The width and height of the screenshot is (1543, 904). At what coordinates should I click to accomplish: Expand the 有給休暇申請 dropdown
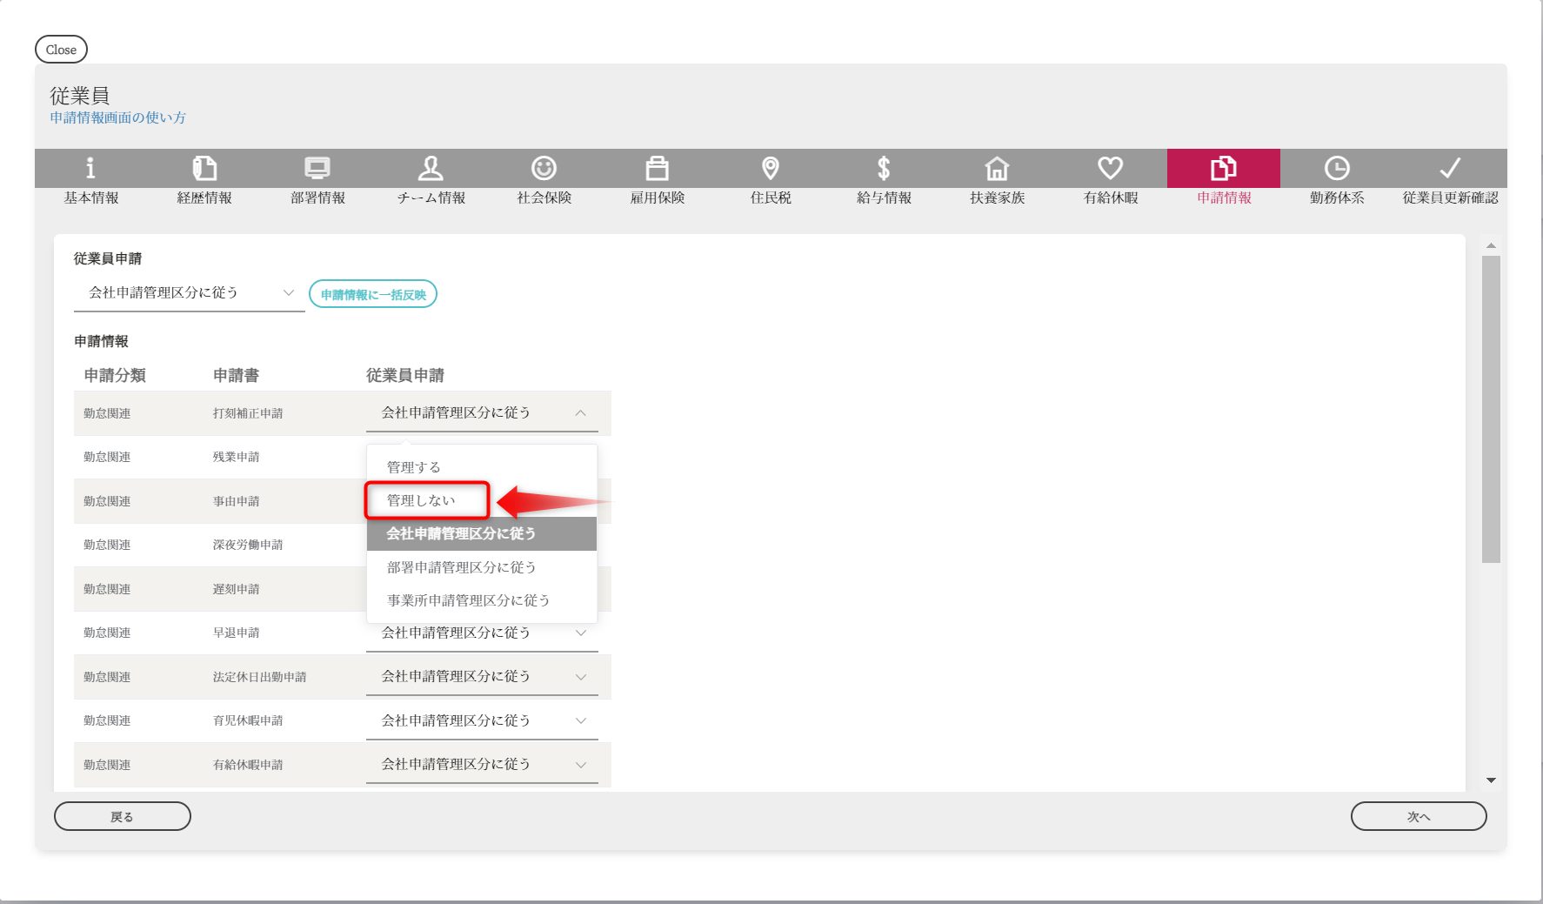pos(482,765)
